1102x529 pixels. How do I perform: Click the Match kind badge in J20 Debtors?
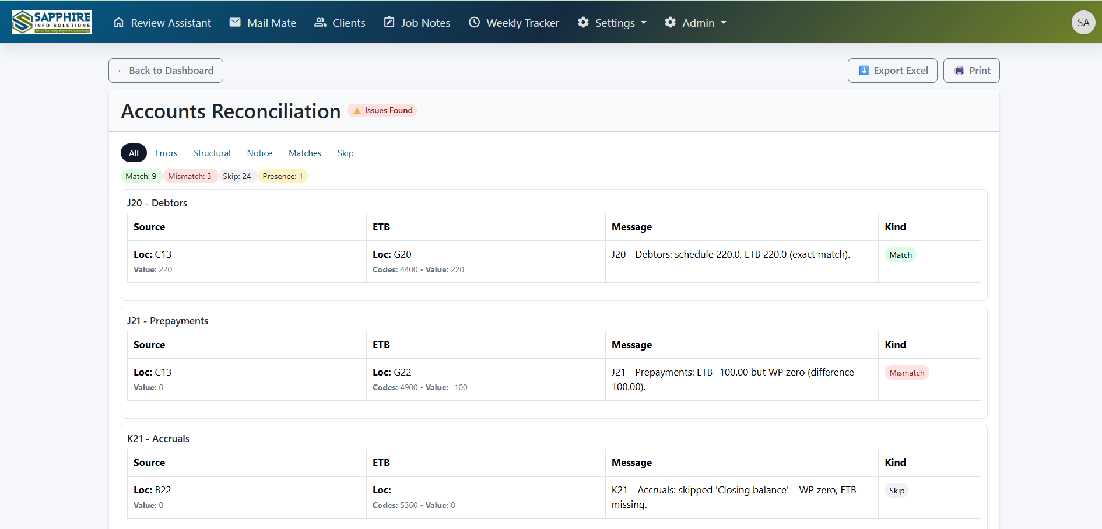tap(900, 255)
